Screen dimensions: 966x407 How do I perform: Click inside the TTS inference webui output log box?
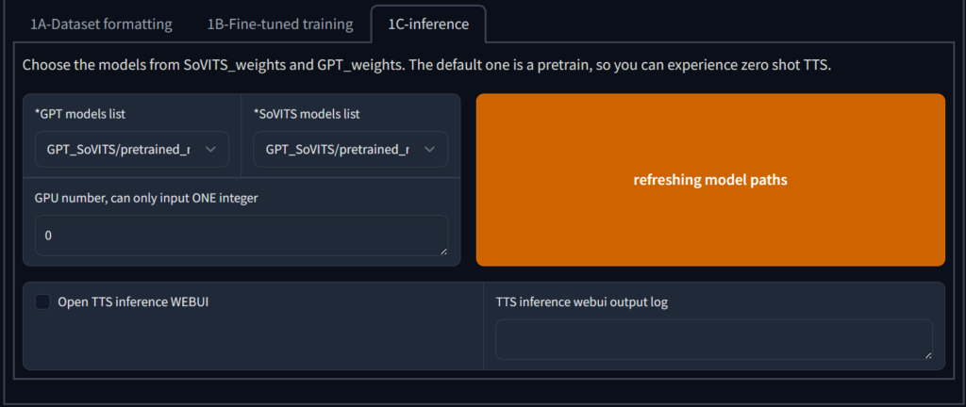tap(712, 339)
